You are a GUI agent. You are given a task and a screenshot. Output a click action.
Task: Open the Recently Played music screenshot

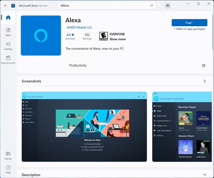pyautogui.click(x=182, y=127)
